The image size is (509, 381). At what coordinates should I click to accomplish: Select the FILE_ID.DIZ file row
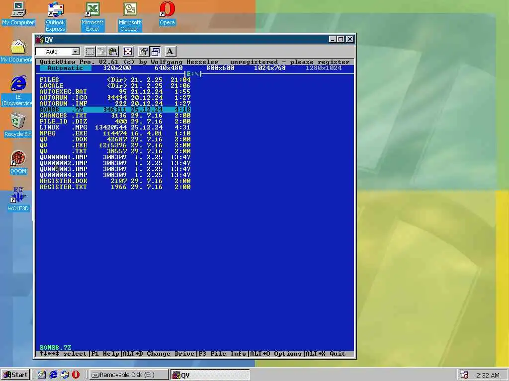pos(115,122)
